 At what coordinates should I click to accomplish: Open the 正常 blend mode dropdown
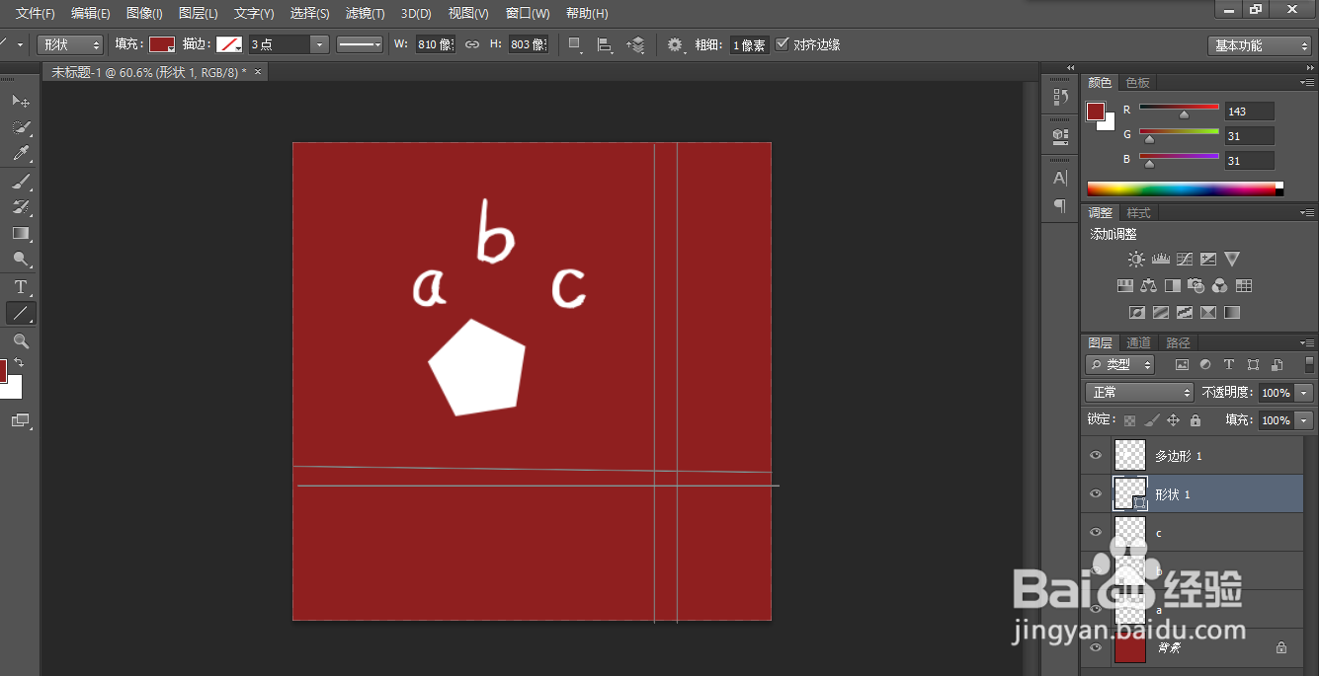pyautogui.click(x=1139, y=392)
